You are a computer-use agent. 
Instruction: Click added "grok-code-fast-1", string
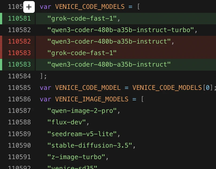click(x=84, y=18)
